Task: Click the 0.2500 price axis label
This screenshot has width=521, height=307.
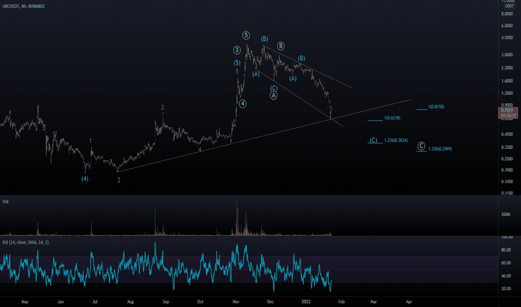Action: [x=507, y=159]
